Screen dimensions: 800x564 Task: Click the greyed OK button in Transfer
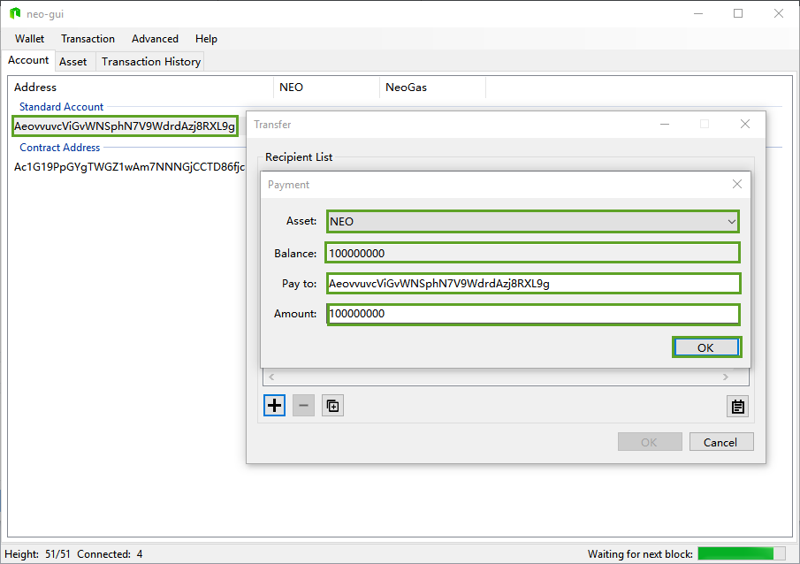pyautogui.click(x=650, y=442)
